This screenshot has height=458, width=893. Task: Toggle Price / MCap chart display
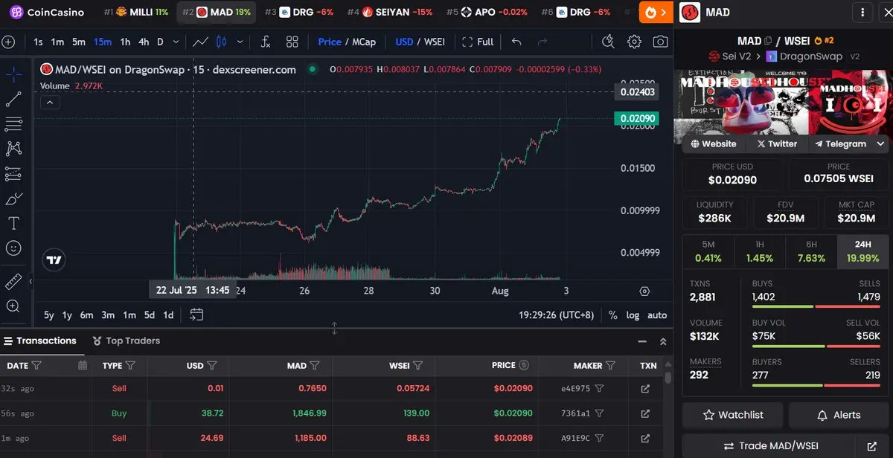click(x=347, y=42)
